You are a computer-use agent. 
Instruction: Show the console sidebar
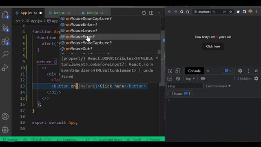[x=170, y=78]
